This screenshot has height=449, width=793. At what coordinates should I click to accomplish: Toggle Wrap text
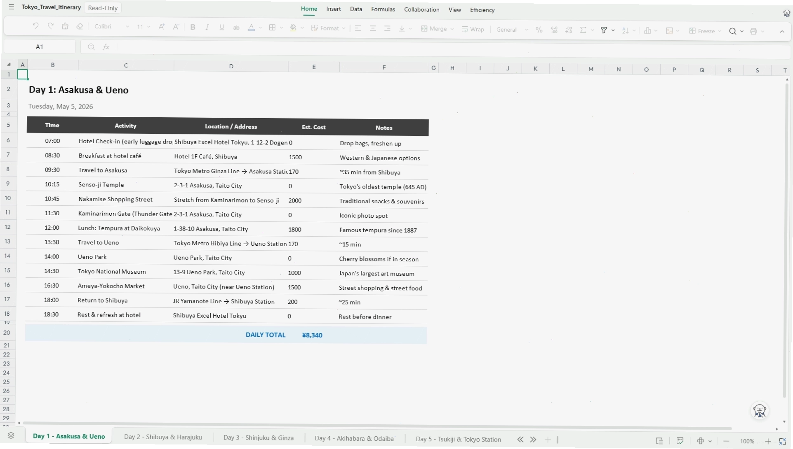[473, 29]
